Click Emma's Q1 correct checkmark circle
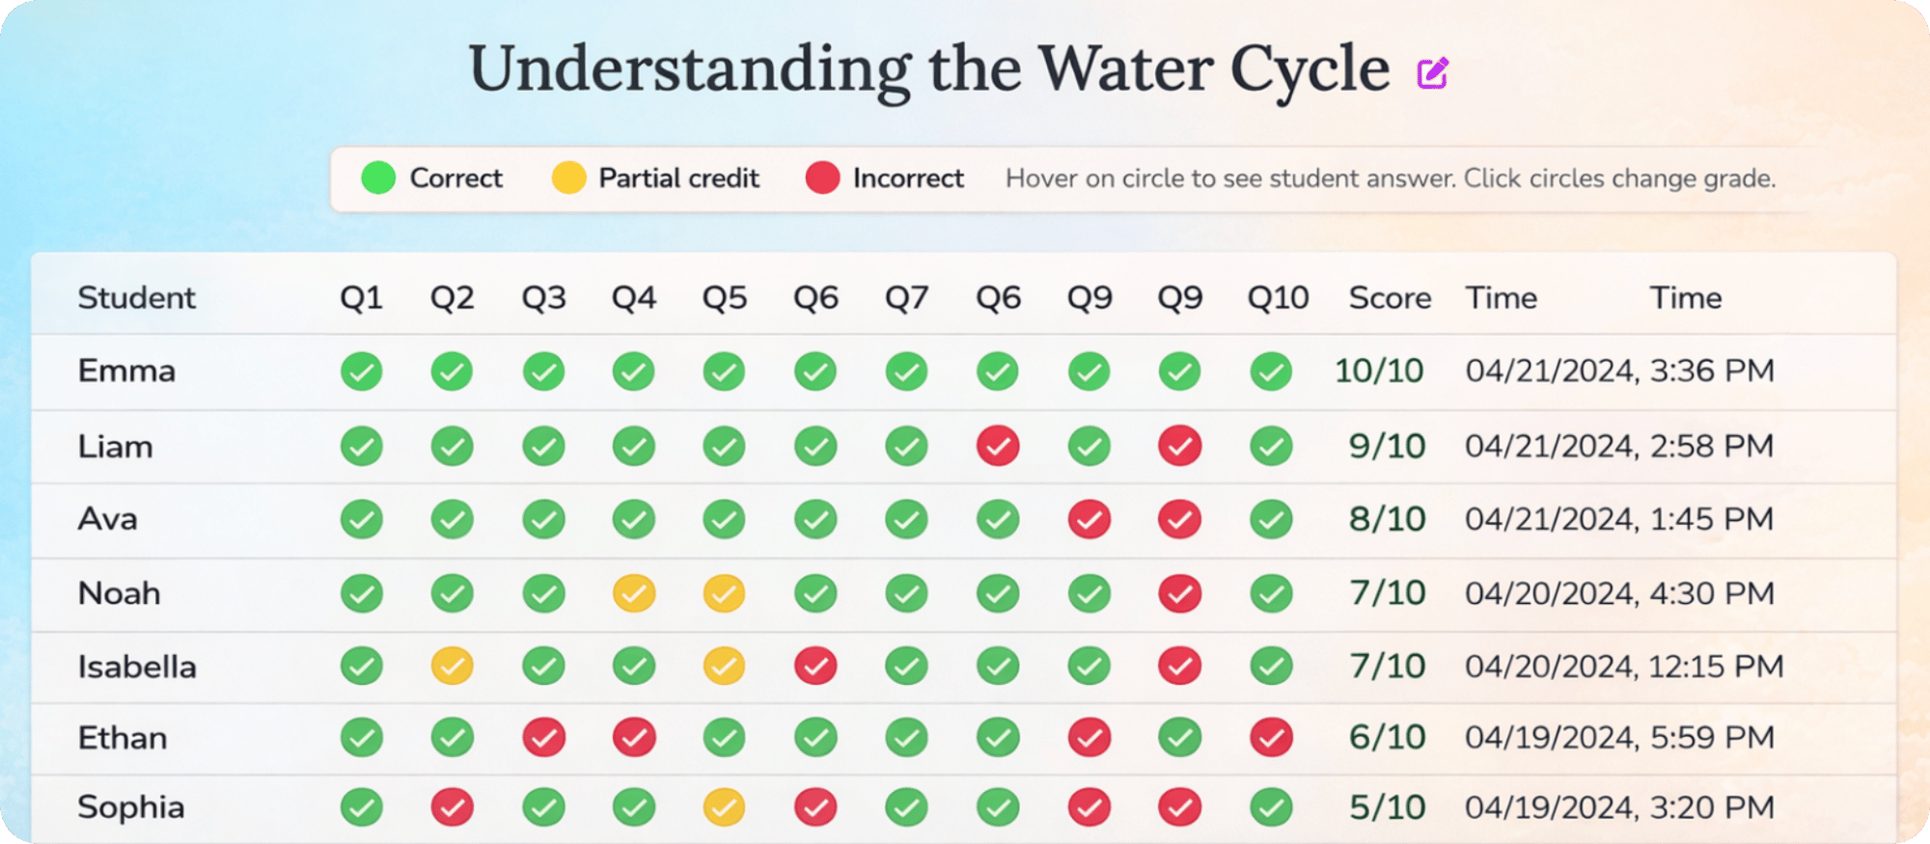This screenshot has height=844, width=1930. click(x=361, y=371)
